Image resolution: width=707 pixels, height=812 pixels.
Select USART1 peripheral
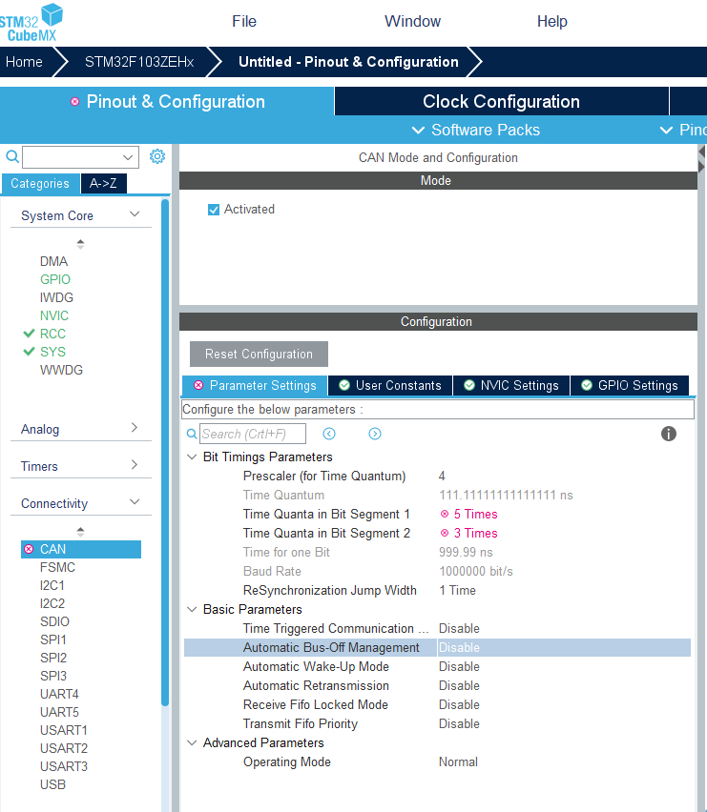64,730
